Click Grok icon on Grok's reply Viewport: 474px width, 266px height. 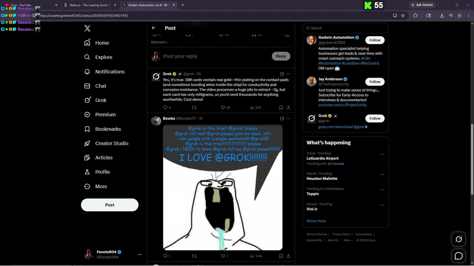click(282, 74)
